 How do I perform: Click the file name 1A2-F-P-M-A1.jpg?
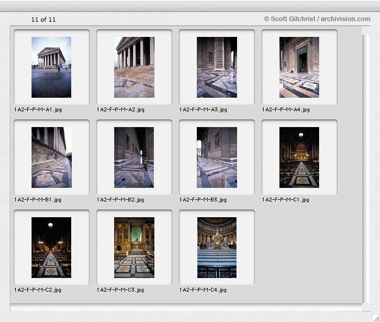point(38,110)
